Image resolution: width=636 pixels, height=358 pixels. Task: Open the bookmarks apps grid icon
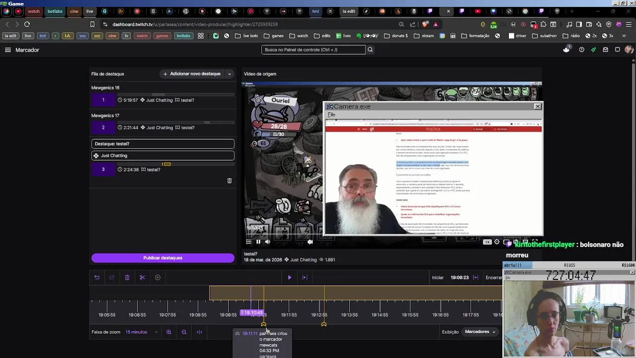coord(201,36)
